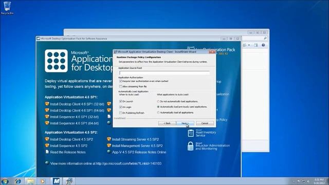Click Install Desktop Client 4.6 SP1 (64-bit) link

tap(77, 110)
